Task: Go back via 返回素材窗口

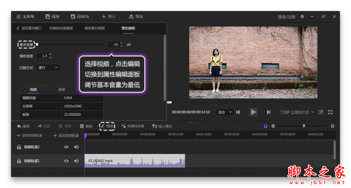Action: [29, 28]
